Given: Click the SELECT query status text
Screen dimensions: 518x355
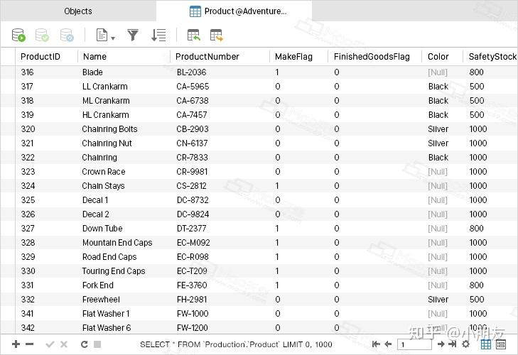Looking at the screenshot, I should tap(236, 344).
